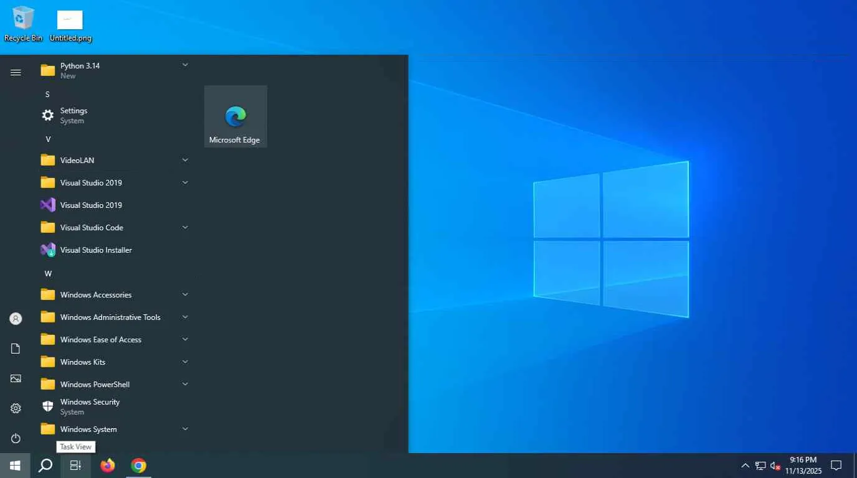This screenshot has width=857, height=478.
Task: Open Documents icon in Start menu rail
Action: pyautogui.click(x=16, y=349)
